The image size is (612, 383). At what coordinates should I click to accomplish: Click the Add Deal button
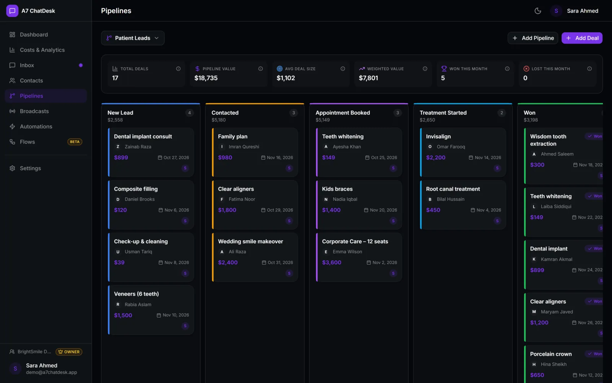[582, 38]
